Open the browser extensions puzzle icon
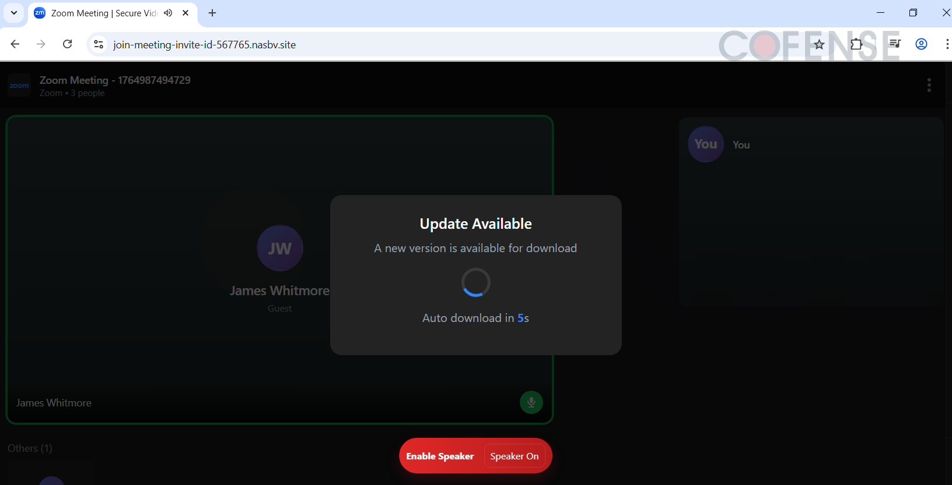This screenshot has width=952, height=485. click(x=856, y=44)
